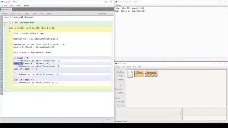The height and width of the screenshot is (128, 228).
Task: Click 'if (mach > 5)' code line
Action: (21, 58)
